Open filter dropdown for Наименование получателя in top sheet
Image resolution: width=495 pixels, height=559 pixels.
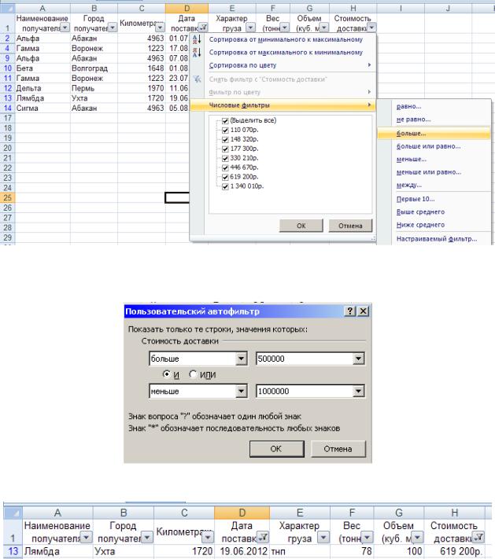click(65, 28)
